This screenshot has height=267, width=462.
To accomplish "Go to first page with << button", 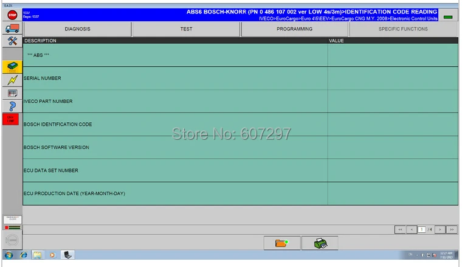I will coord(400,229).
